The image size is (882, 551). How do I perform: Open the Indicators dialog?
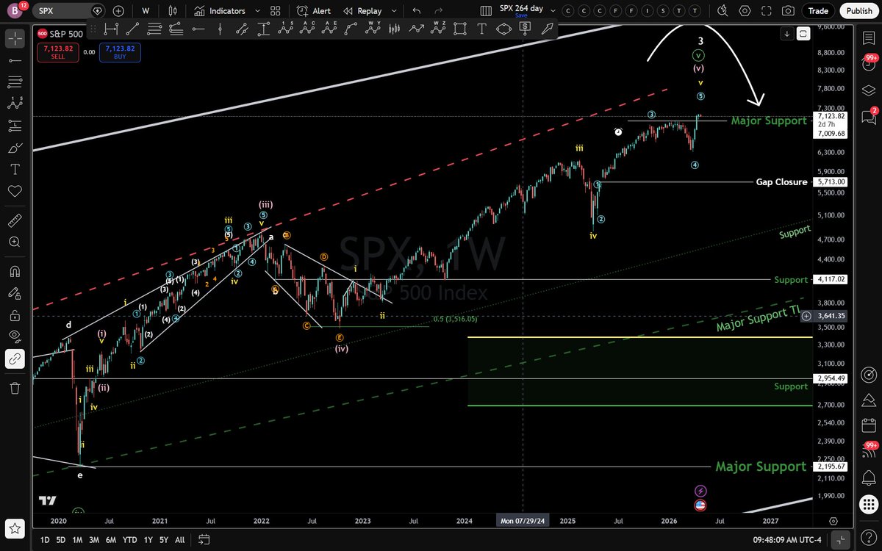pyautogui.click(x=220, y=11)
